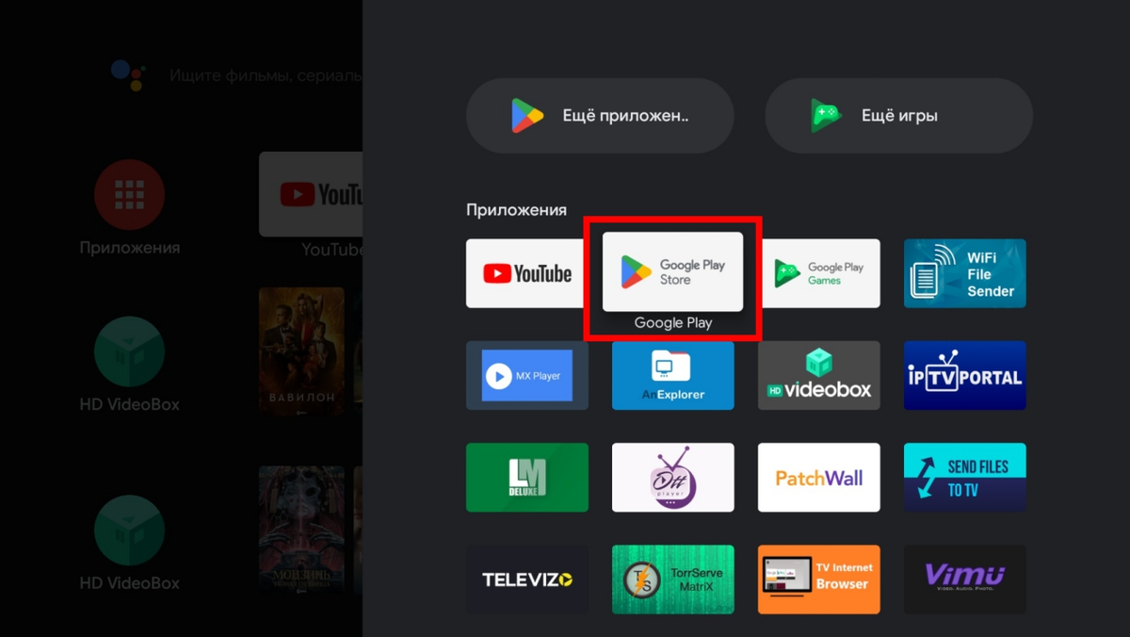This screenshot has width=1130, height=637.
Task: Open the YouTube app tile in Приложения grid
Action: click(526, 273)
